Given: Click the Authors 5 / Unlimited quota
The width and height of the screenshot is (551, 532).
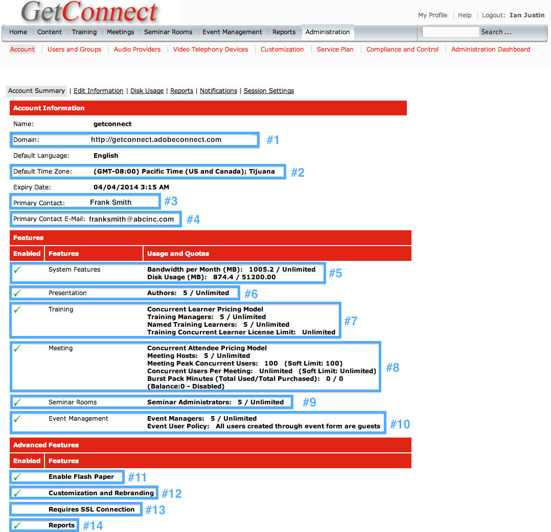Looking at the screenshot, I should point(188,293).
